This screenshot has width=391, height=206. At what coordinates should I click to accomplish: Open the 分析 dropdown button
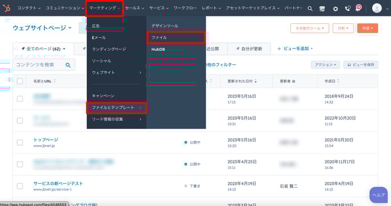tap(343, 28)
